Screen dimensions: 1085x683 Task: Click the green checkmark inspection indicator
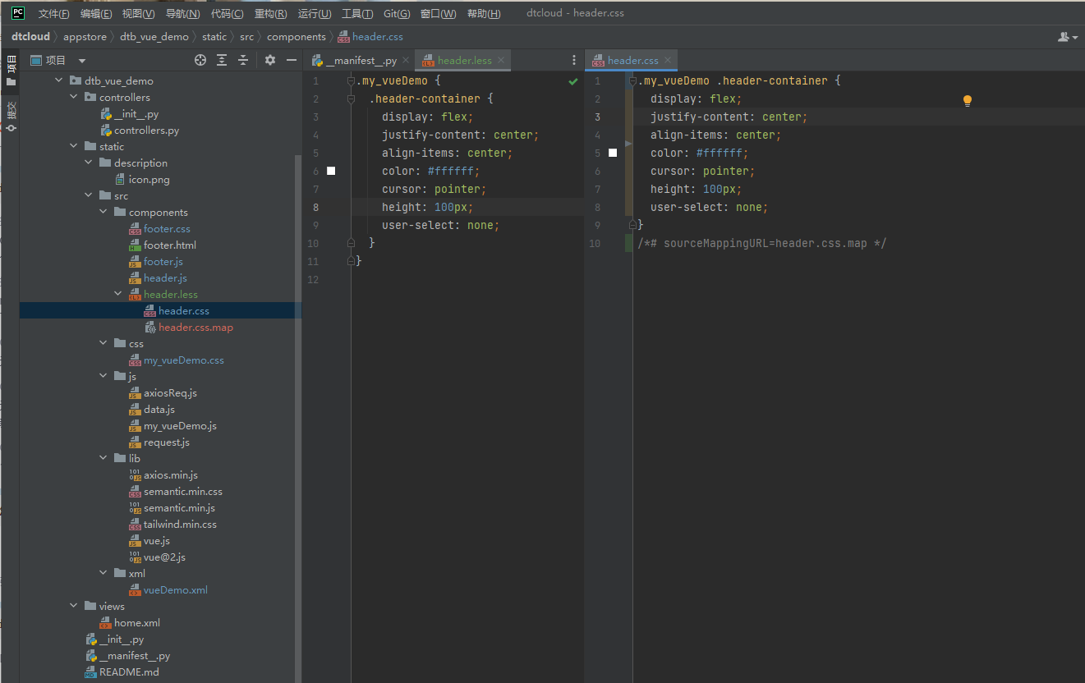coord(572,81)
